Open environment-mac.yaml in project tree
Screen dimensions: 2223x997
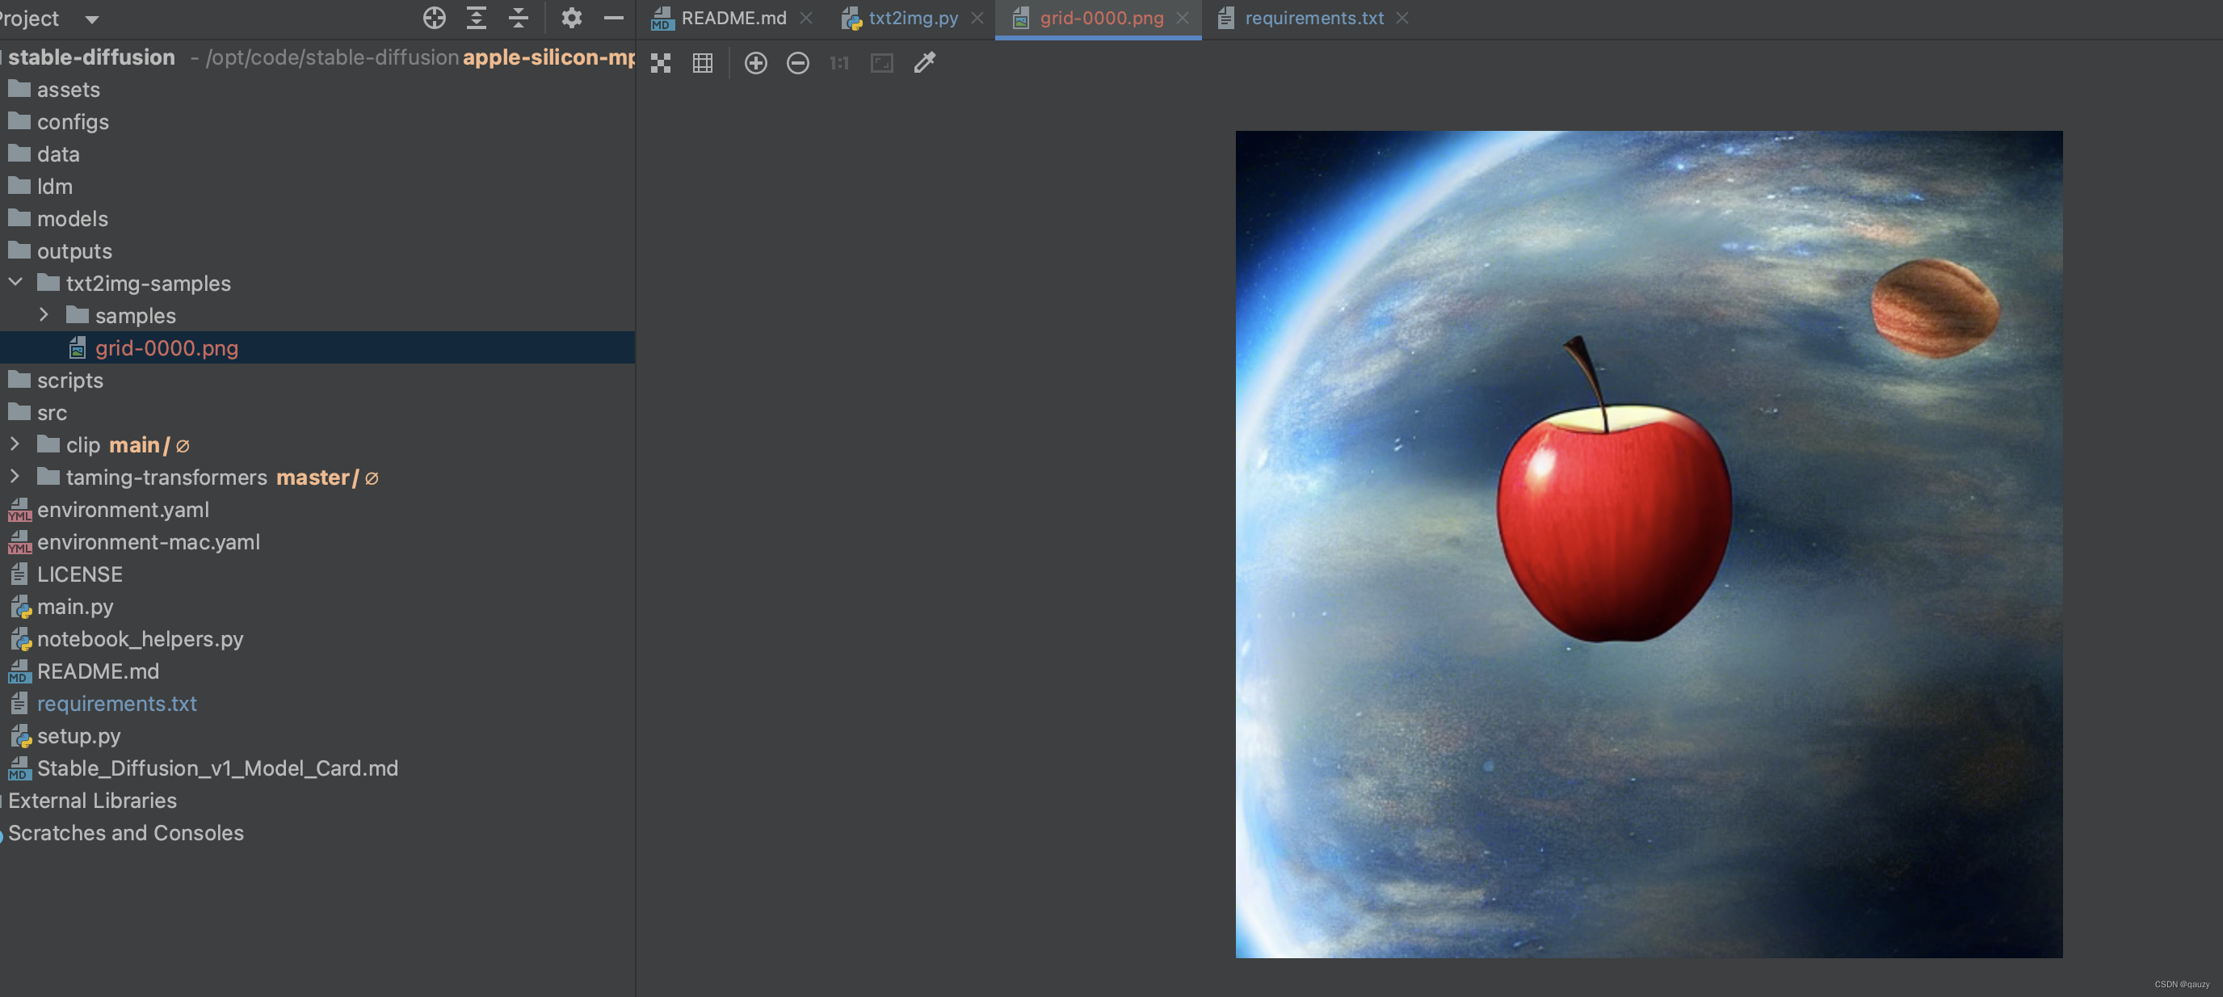(x=148, y=542)
